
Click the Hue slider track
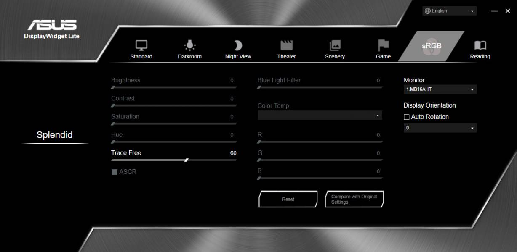pyautogui.click(x=174, y=142)
